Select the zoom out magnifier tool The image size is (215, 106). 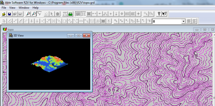click(x=34, y=14)
